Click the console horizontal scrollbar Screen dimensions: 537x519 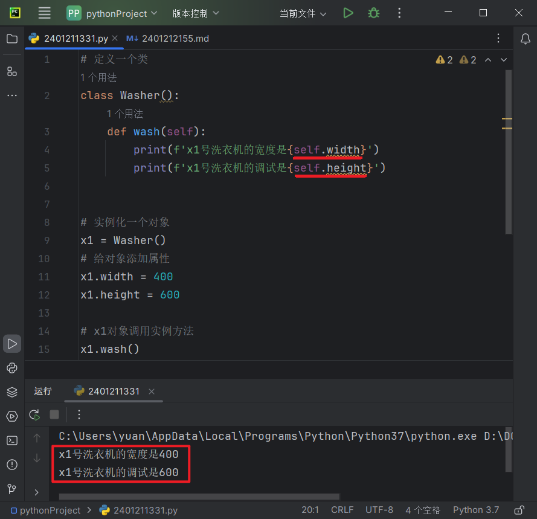(199, 497)
